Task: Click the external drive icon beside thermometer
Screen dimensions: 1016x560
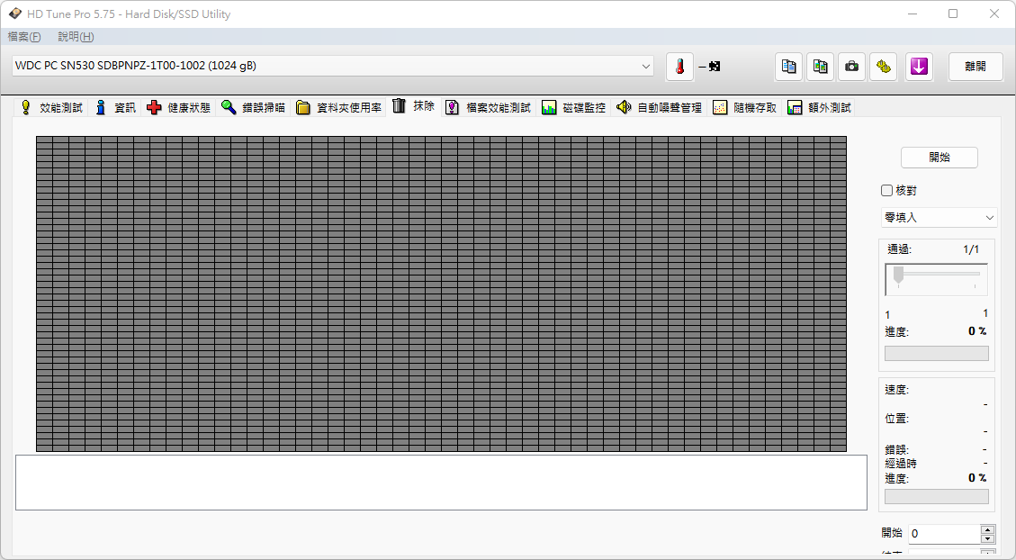Action: click(x=714, y=66)
